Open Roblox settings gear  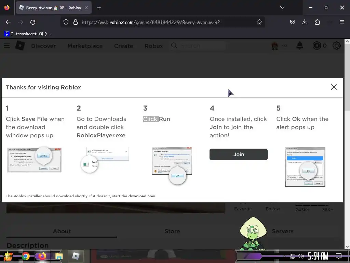point(337,46)
